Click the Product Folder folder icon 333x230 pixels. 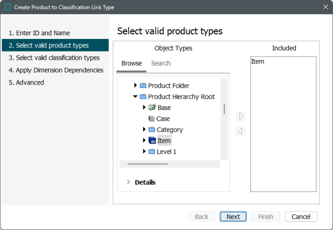143,86
